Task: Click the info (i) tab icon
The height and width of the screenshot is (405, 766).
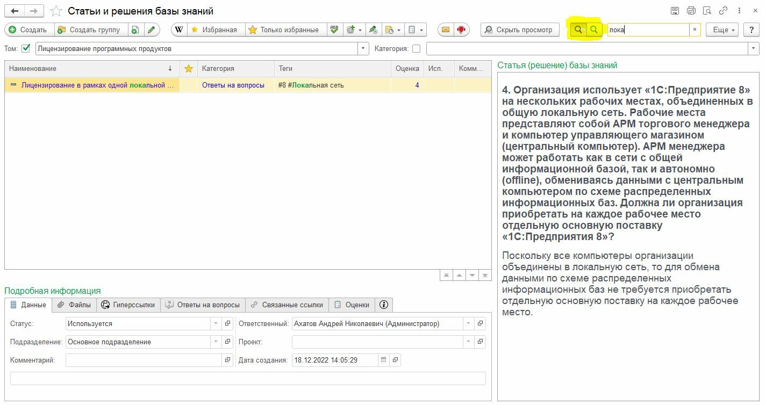Action: [x=384, y=305]
